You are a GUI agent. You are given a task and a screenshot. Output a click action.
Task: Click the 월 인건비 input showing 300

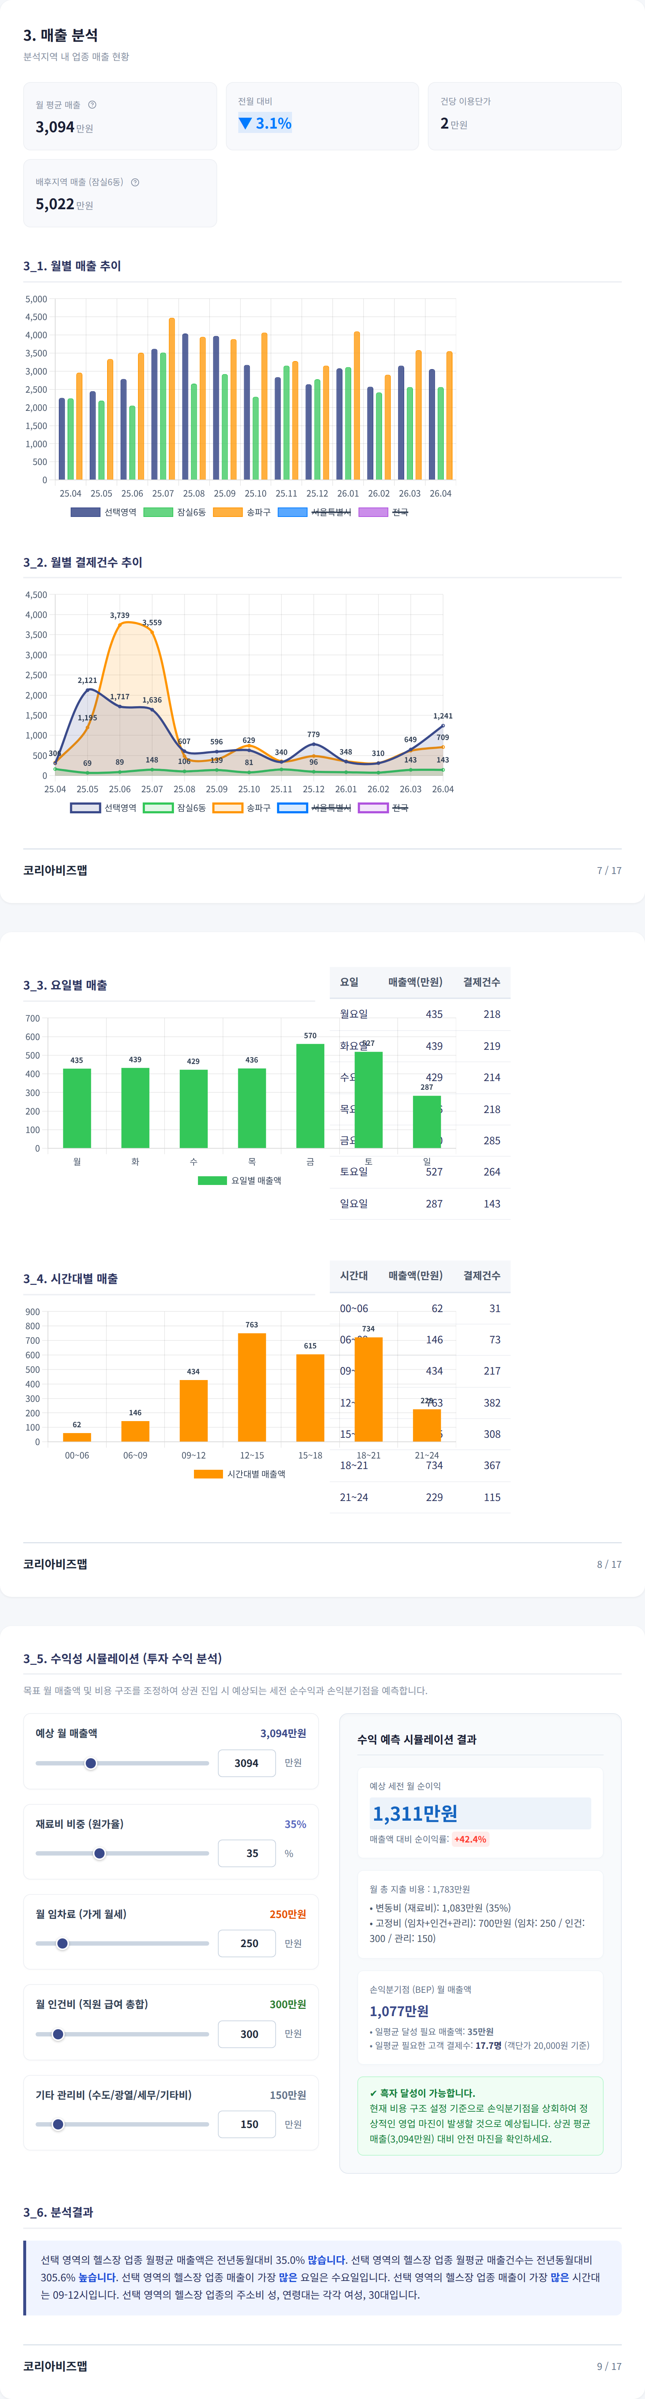(247, 2034)
